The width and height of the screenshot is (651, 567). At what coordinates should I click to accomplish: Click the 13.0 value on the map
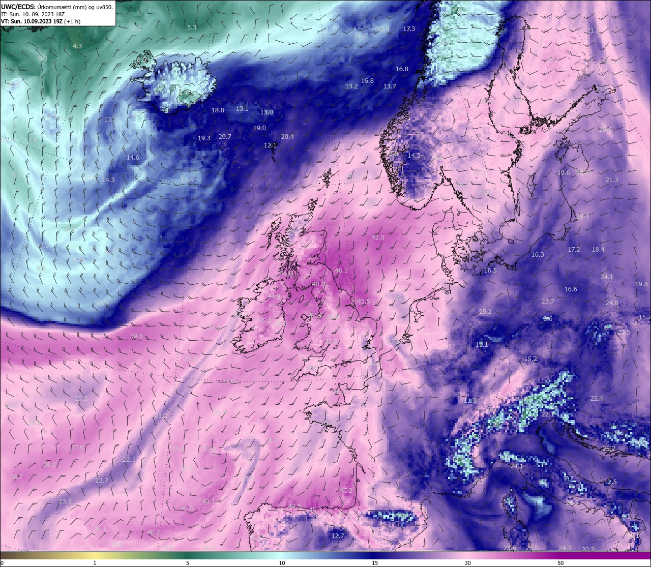tap(267, 112)
